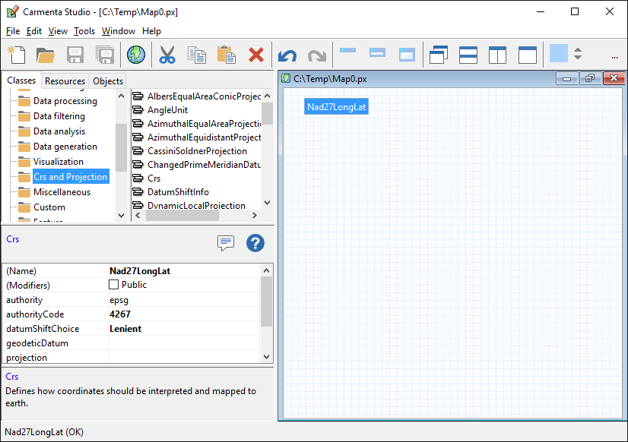Click the New file toolbar icon
628x442 pixels.
[17, 55]
